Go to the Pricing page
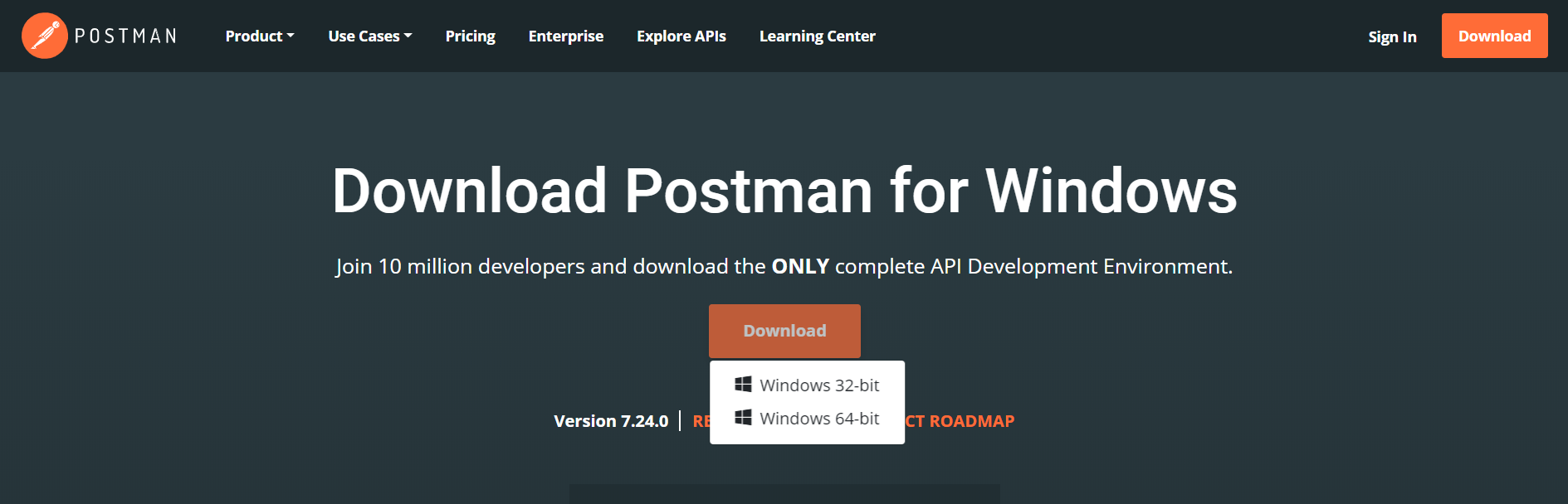Viewport: 1568px width, 504px height. point(470,36)
